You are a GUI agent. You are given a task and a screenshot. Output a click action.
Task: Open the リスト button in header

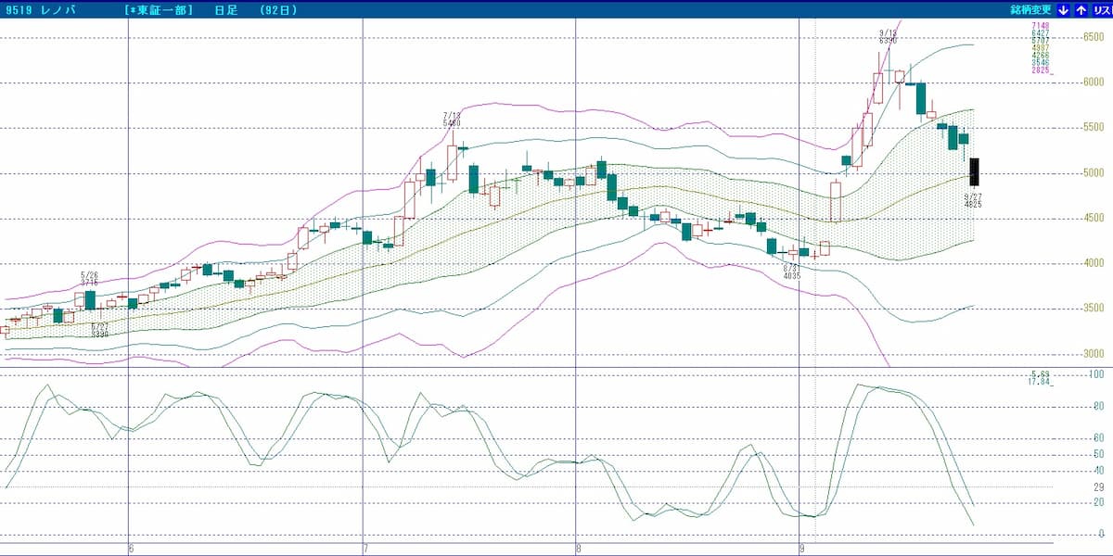(x=1101, y=9)
